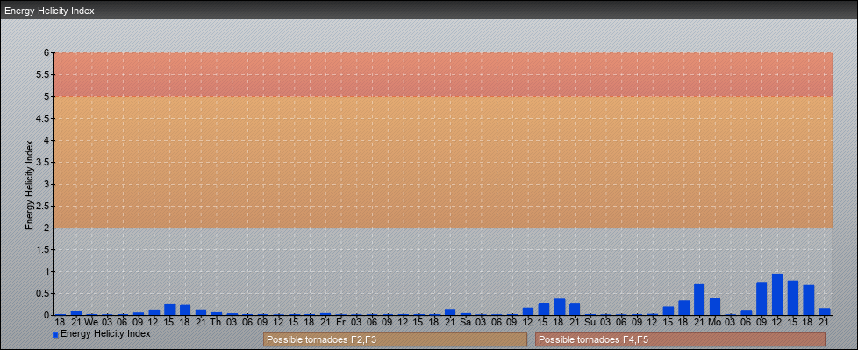Click the Energy Helicity Index panel title
The image size is (858, 350).
coord(49,10)
